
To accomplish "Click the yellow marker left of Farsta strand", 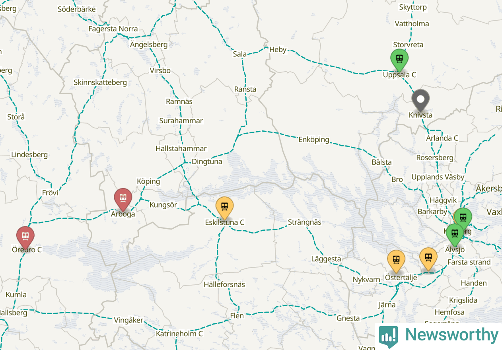I will tap(428, 258).
